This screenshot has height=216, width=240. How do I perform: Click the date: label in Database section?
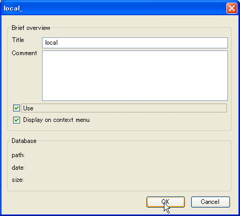click(18, 168)
